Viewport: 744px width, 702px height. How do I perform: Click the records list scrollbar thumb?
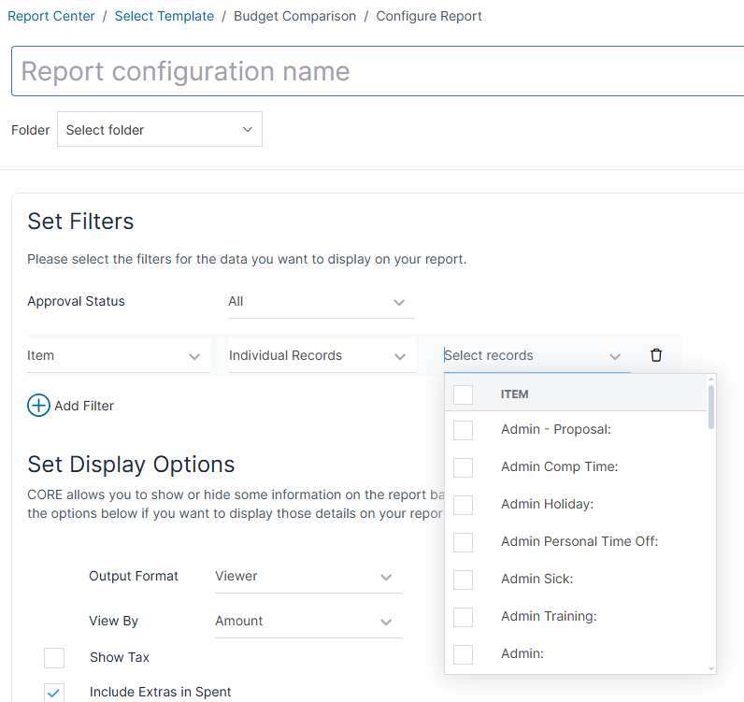point(710,408)
